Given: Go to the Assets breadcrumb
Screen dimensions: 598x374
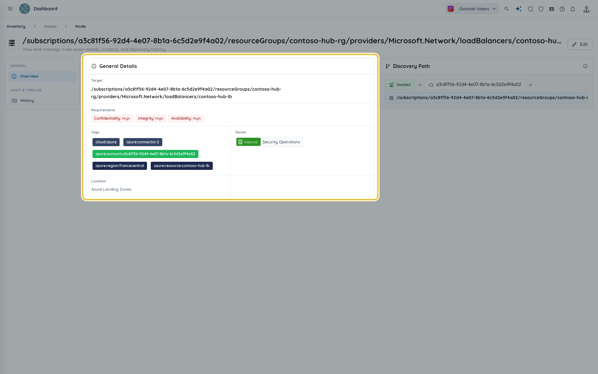Looking at the screenshot, I should click(50, 26).
